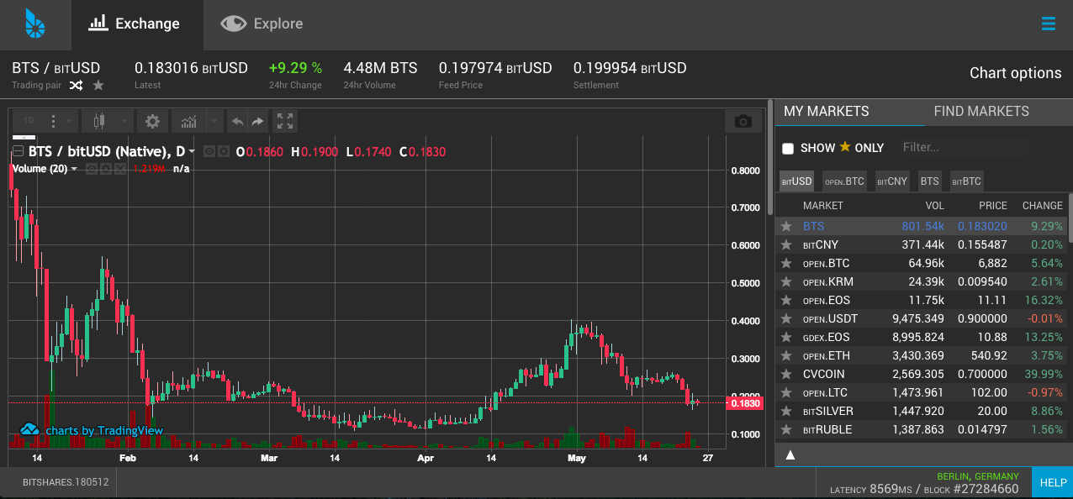Select the BTS base market tab

pyautogui.click(x=929, y=181)
